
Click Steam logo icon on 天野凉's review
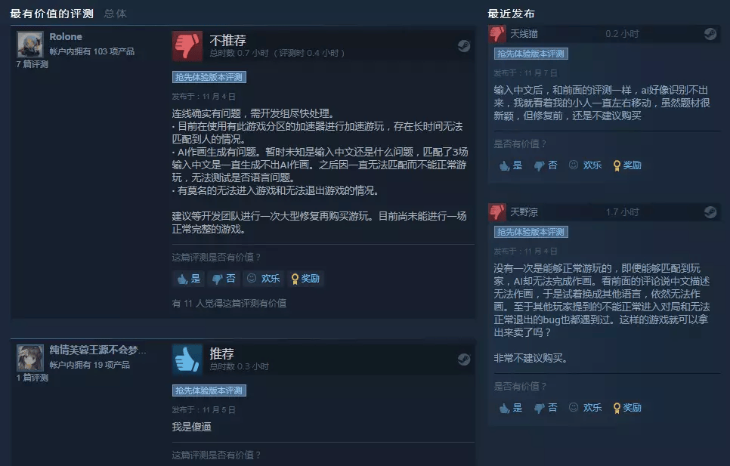point(710,212)
